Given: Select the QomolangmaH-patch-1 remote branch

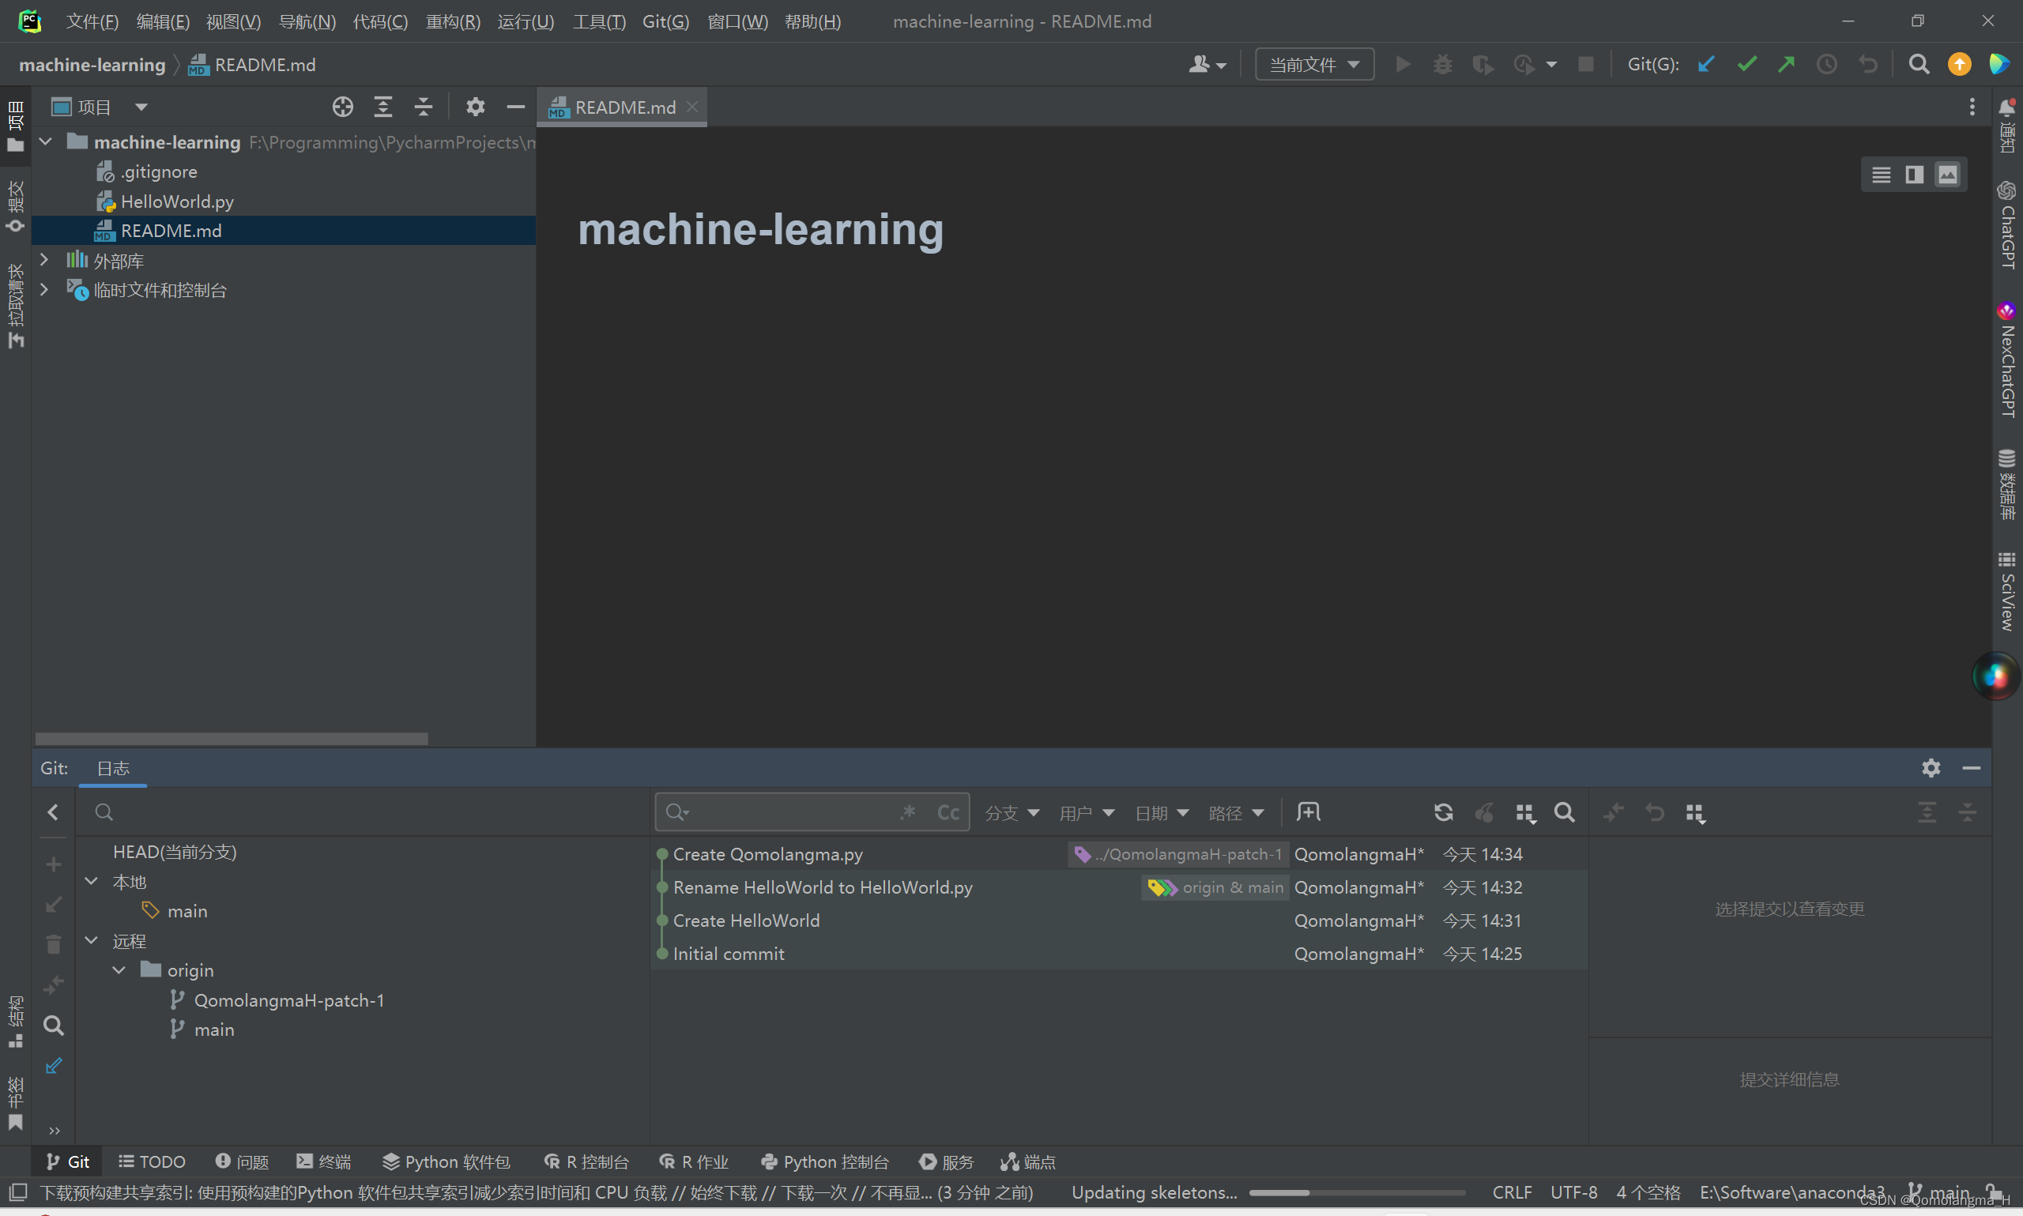Looking at the screenshot, I should point(290,1000).
